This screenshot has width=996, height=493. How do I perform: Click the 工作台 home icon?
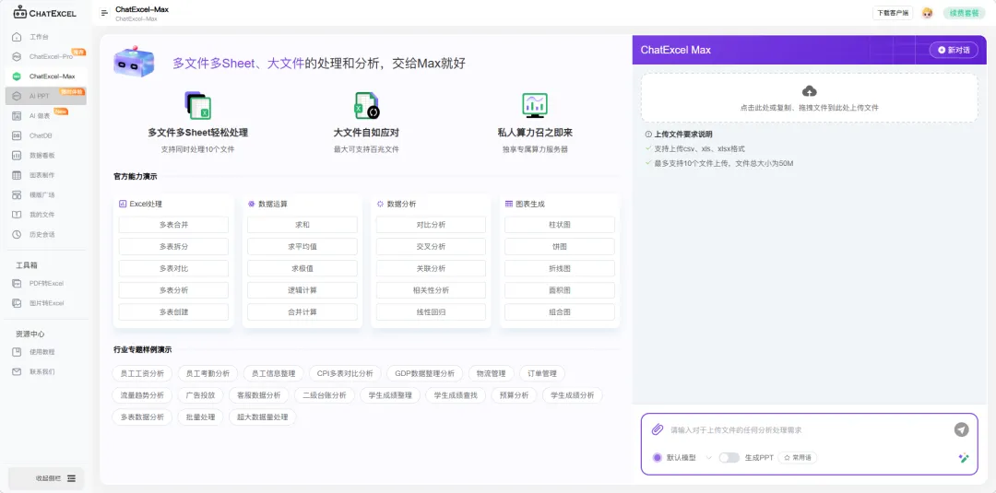[x=18, y=37]
